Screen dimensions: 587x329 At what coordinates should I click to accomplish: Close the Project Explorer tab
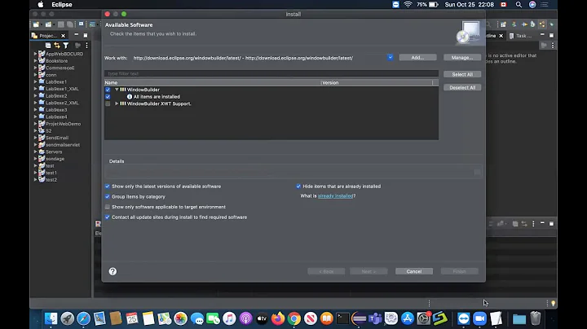pyautogui.click(x=64, y=36)
